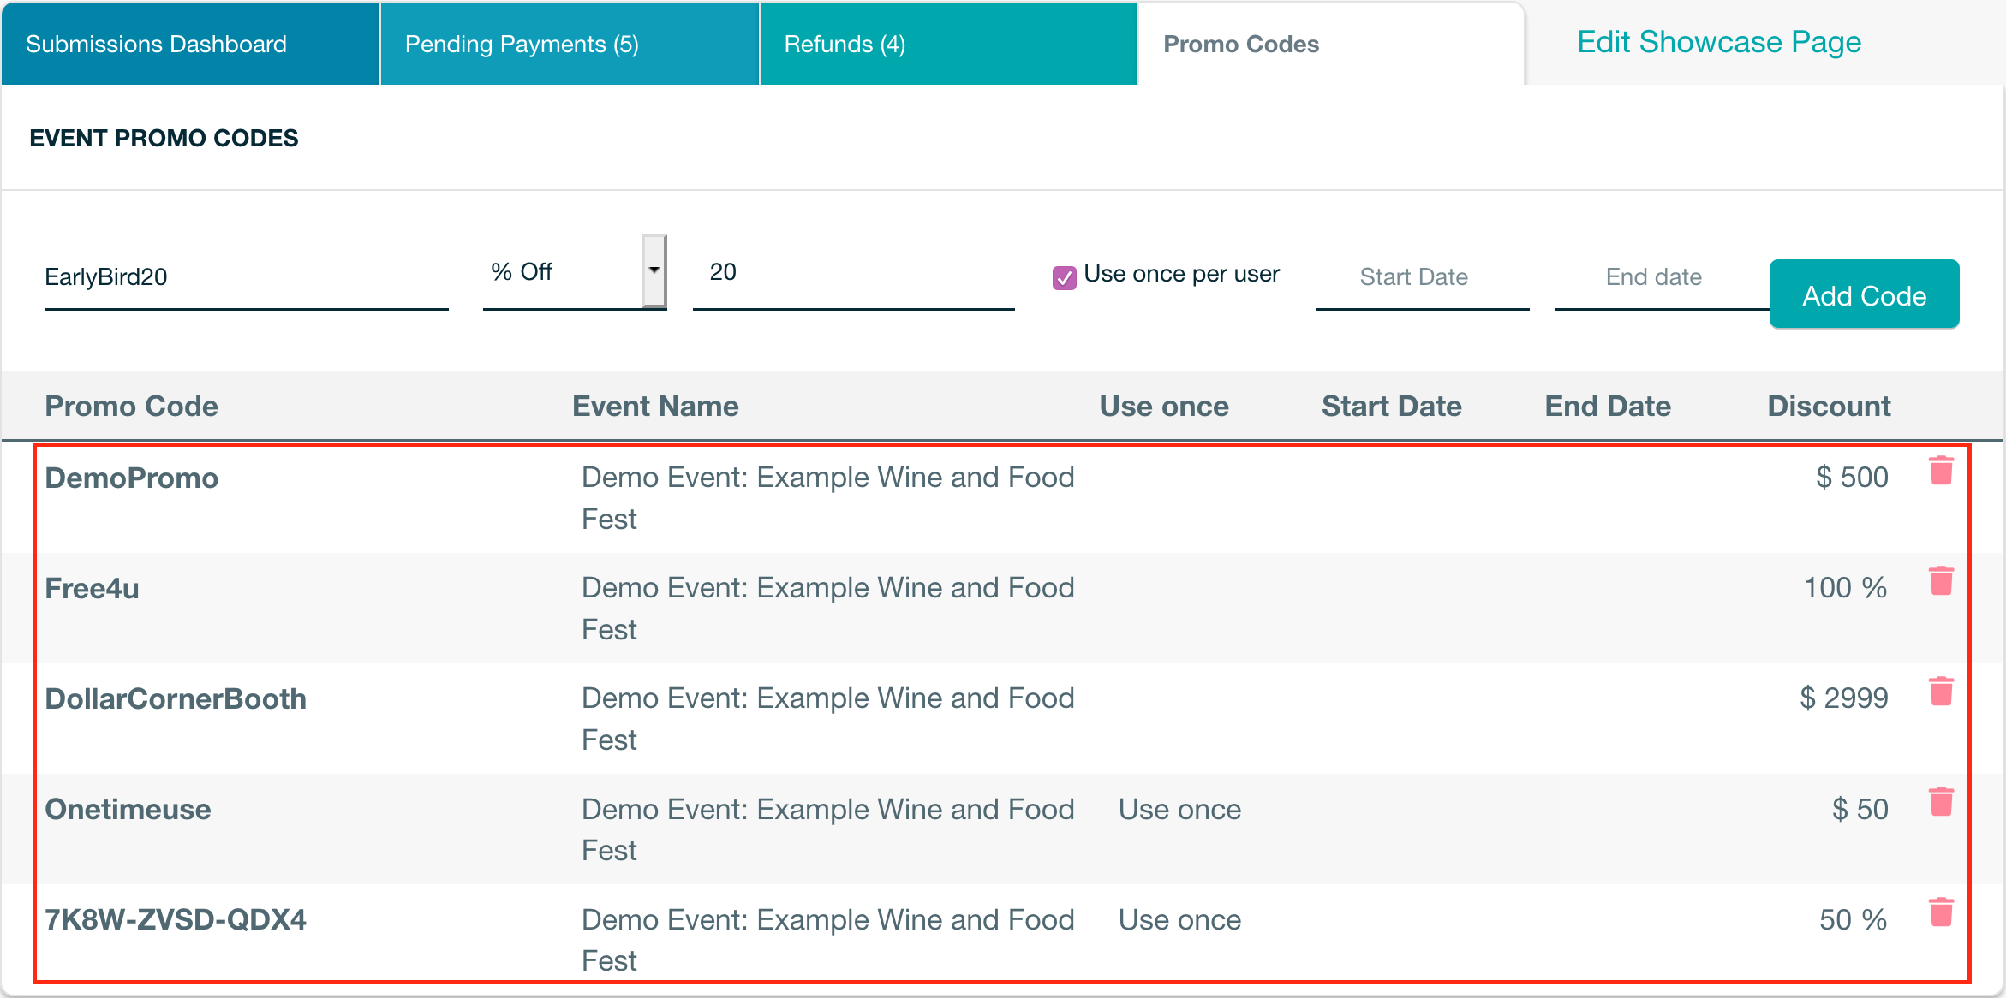
Task: Delete the Free4u promo code
Action: tap(1941, 581)
